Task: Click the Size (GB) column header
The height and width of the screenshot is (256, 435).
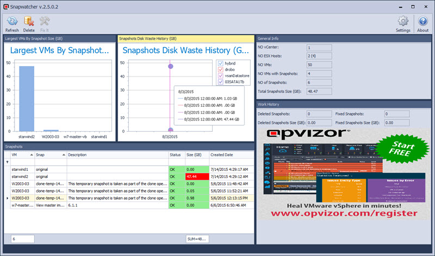Action: (197, 155)
